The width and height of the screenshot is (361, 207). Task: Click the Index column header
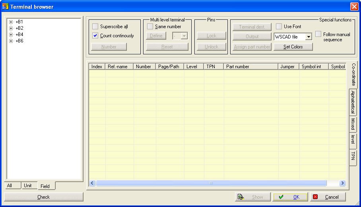coord(97,67)
